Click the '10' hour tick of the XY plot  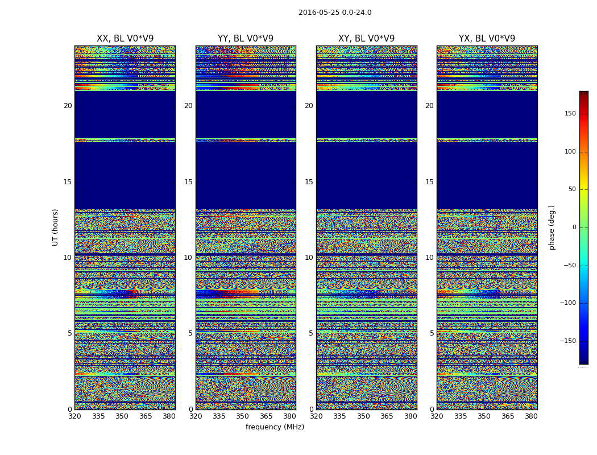tap(309, 258)
